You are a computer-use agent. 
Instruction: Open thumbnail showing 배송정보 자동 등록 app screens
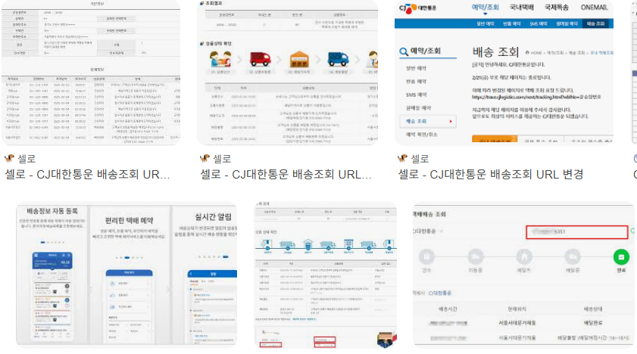click(x=126, y=275)
